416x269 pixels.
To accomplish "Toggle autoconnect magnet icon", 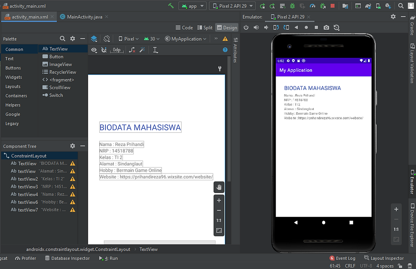I will pyautogui.click(x=104, y=50).
